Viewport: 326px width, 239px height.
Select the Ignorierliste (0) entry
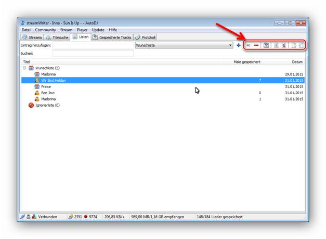click(47, 105)
